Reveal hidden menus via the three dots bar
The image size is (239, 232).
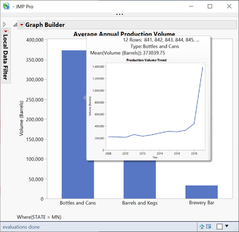(x=119, y=14)
